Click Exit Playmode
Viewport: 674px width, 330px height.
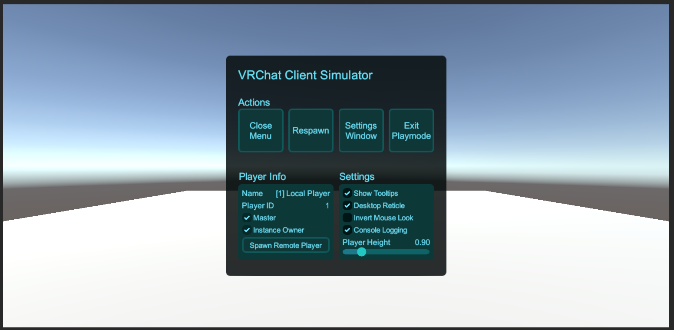[411, 130]
